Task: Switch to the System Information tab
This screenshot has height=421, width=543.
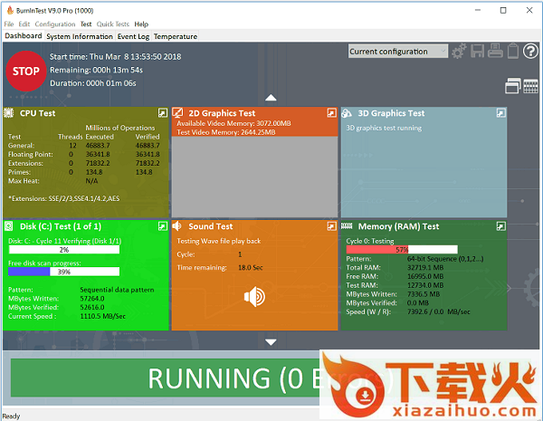Action: [x=79, y=37]
